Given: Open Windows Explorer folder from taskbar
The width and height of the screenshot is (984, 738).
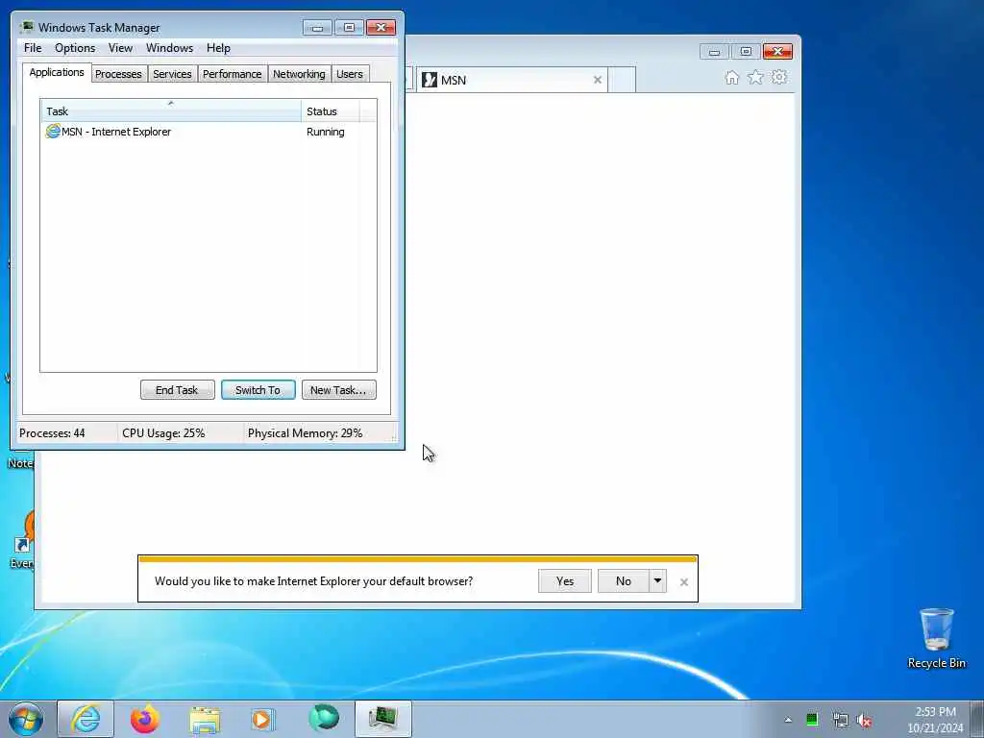Looking at the screenshot, I should [205, 719].
